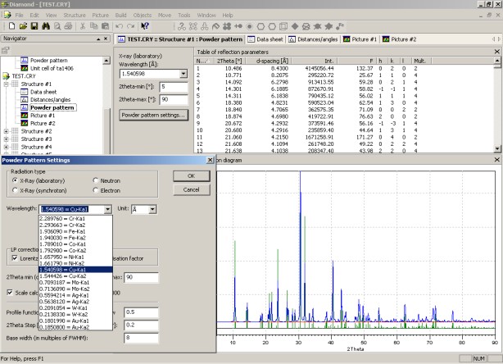The width and height of the screenshot is (503, 364).
Task: Open the Unit dropdown in settings dialog
Action: 153,209
